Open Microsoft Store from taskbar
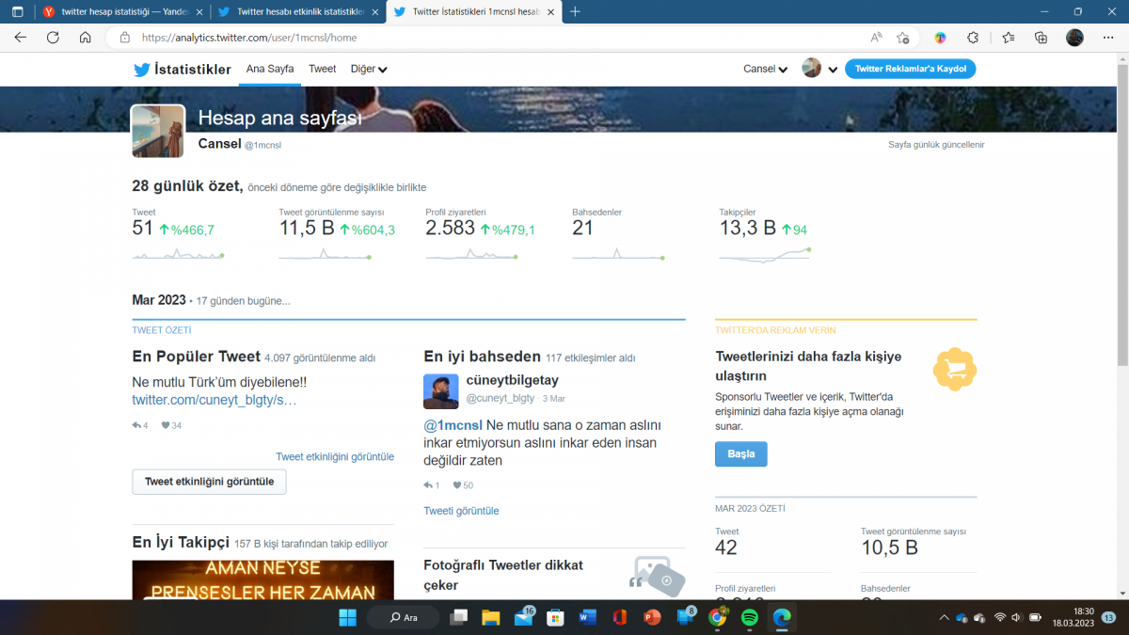Screen dimensions: 1129x635 point(555,617)
